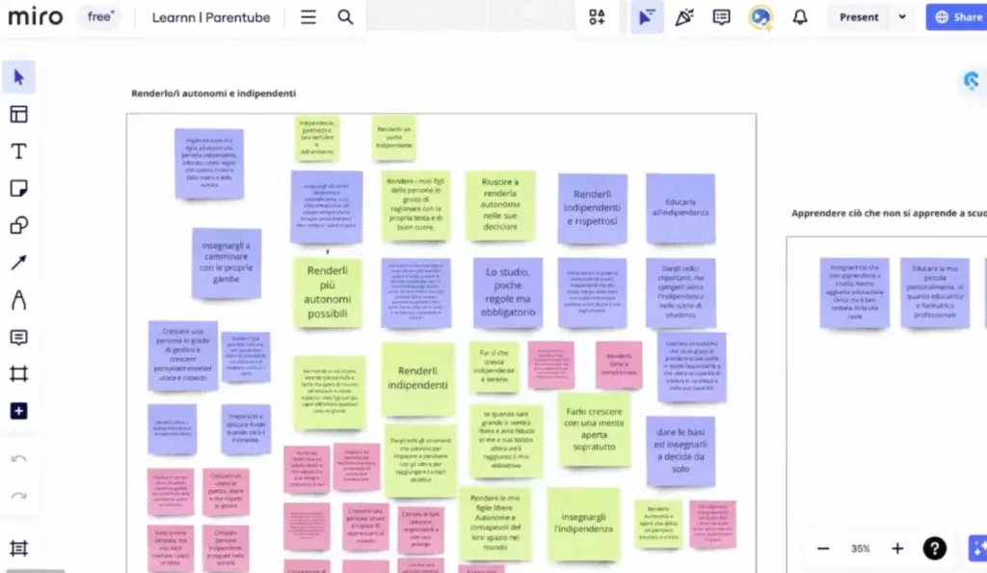987x573 pixels.
Task: Select note 'Lo studio, poche regole ma obbligatorio'
Action: (508, 292)
